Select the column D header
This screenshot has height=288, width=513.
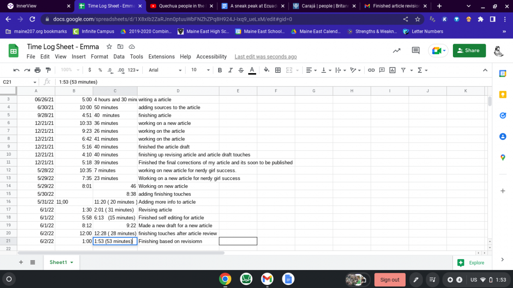point(178,91)
